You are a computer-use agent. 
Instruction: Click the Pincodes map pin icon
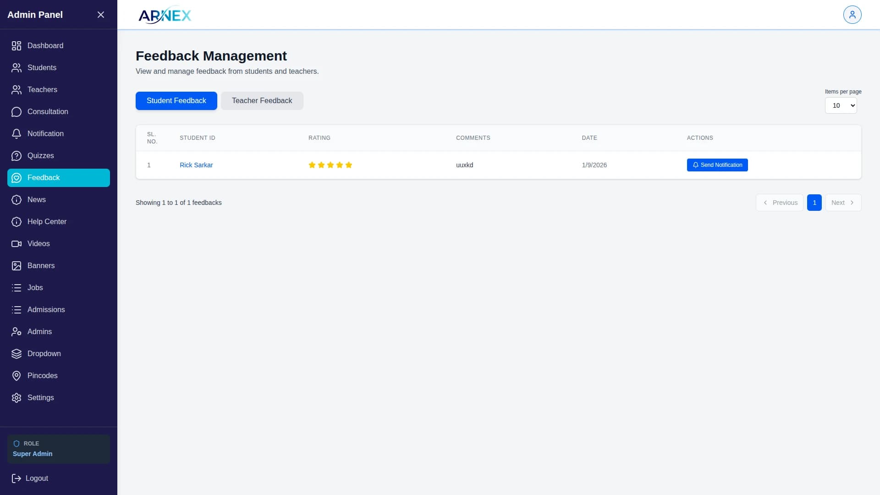pyautogui.click(x=16, y=376)
